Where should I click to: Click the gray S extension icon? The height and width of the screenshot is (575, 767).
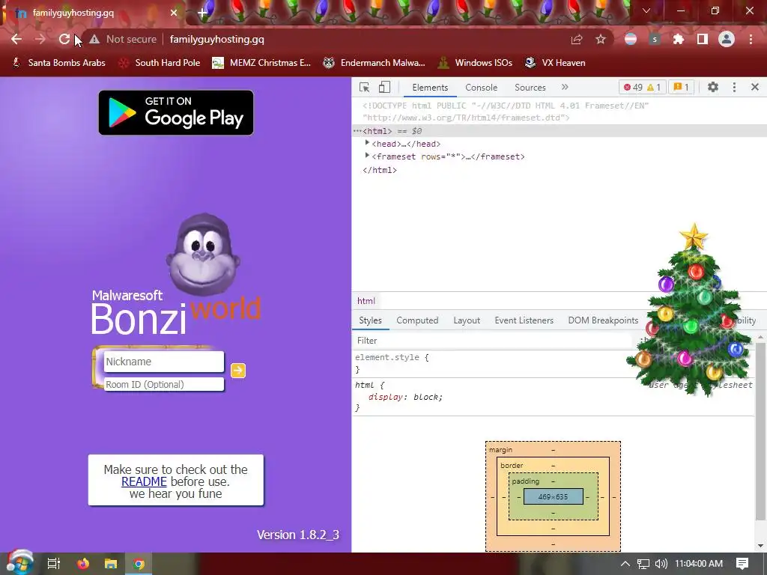tap(655, 39)
